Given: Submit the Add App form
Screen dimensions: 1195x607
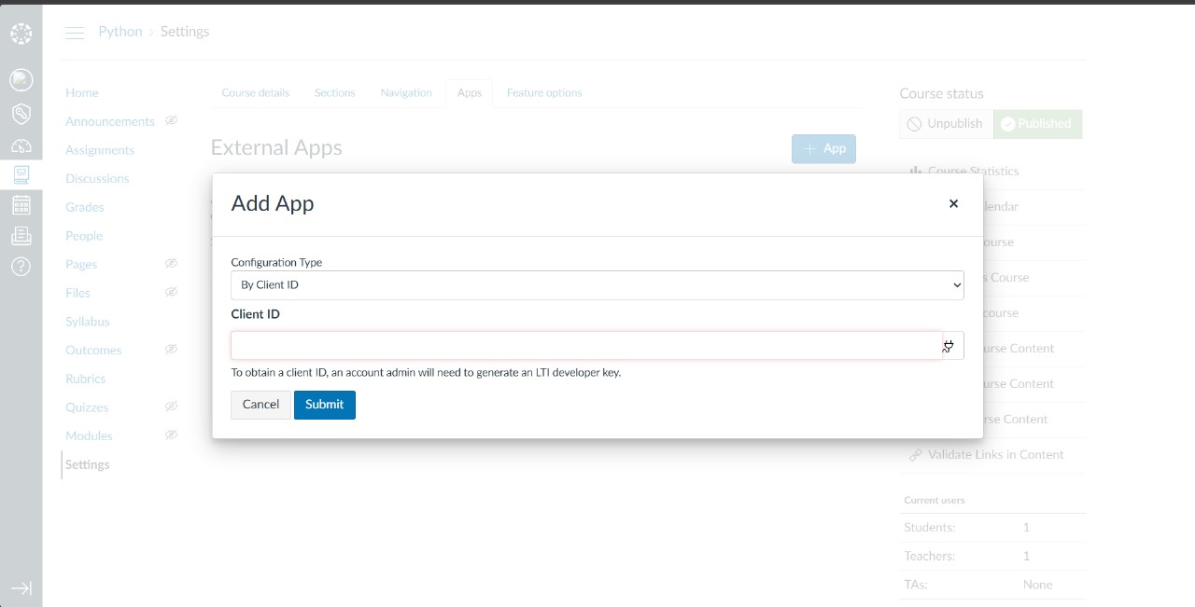Looking at the screenshot, I should coord(325,405).
